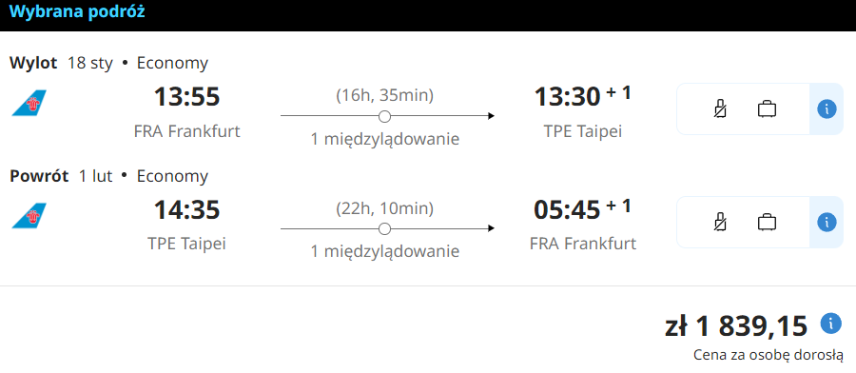Click return stopover circle marker

coord(385,228)
